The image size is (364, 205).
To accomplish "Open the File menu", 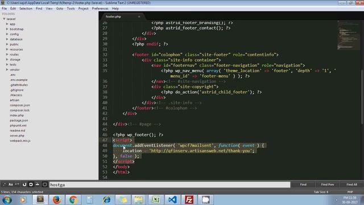I will [4, 9].
